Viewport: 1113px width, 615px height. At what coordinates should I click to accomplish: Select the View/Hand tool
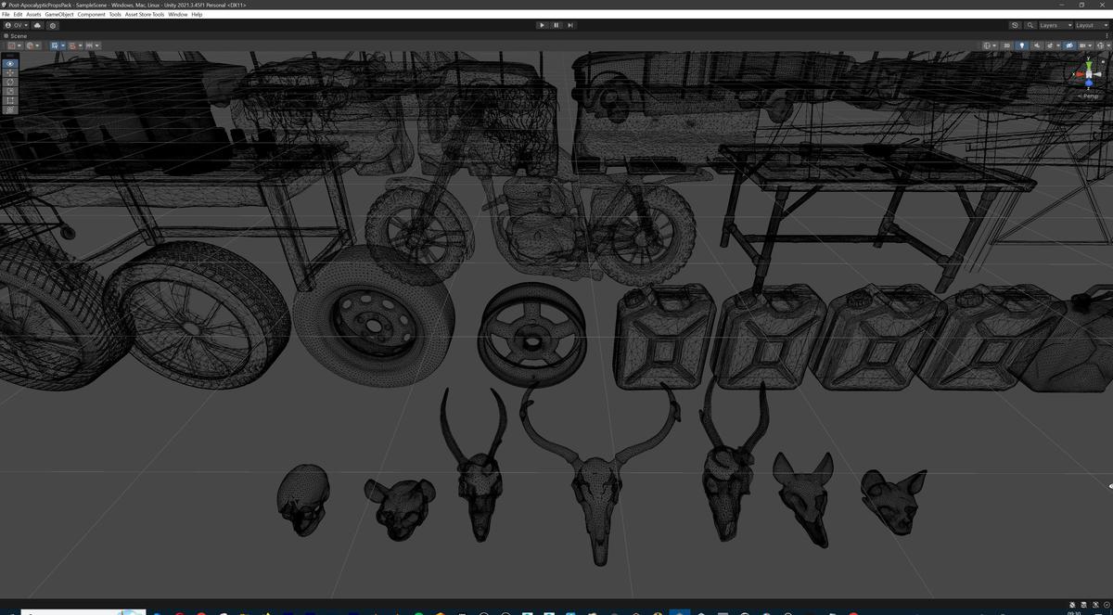[x=10, y=62]
